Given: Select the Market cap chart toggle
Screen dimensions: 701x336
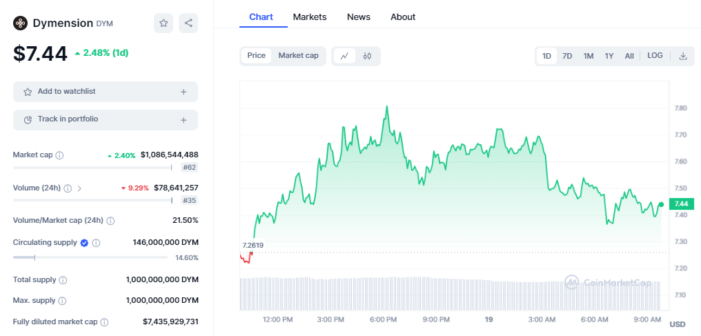Looking at the screenshot, I should click(x=298, y=55).
